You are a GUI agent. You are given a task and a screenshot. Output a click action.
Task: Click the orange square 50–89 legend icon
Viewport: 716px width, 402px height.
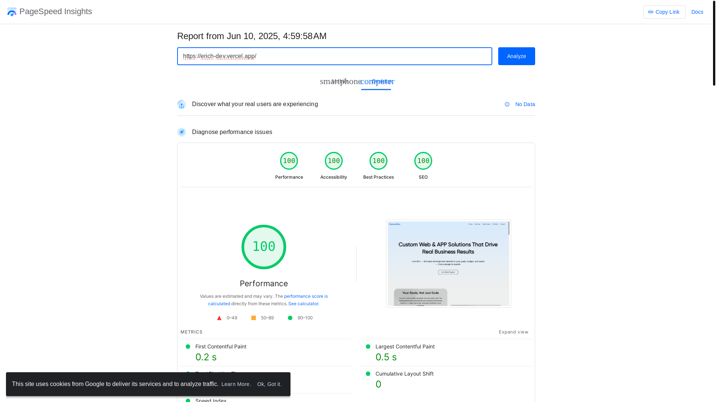[x=254, y=318]
